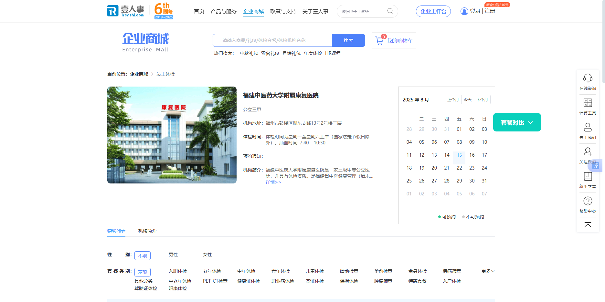
Task: Select calendar date 22
Action: pos(459,168)
